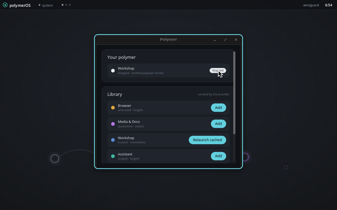Image resolution: width=337 pixels, height=210 pixels.
Task: Click "untrusted · forgets" under Browser
Action: click(130, 110)
